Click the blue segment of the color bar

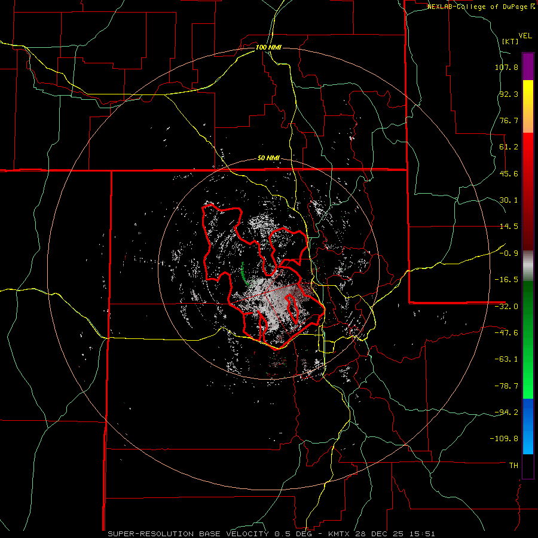pyautogui.click(x=528, y=426)
